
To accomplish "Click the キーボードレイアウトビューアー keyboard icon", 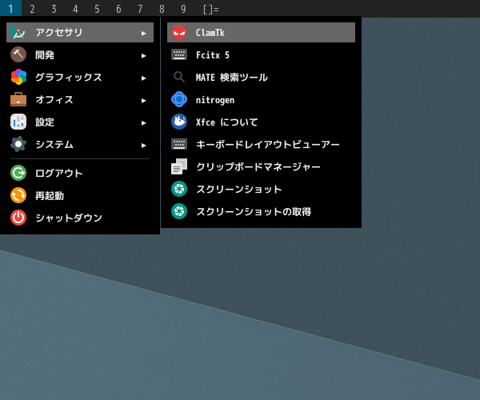I will tap(179, 144).
